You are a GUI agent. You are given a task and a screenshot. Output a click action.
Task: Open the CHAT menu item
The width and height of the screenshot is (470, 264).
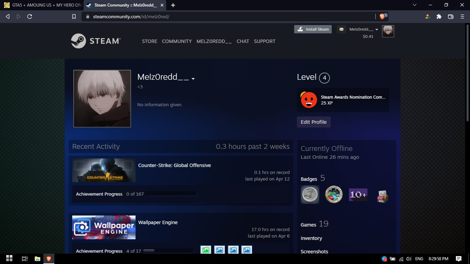[243, 41]
